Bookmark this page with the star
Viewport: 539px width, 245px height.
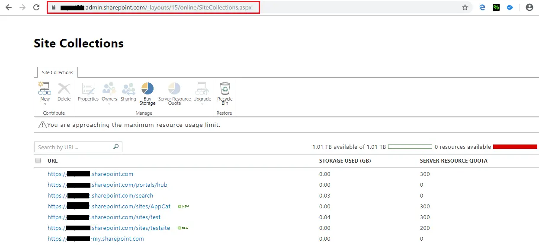tap(465, 7)
